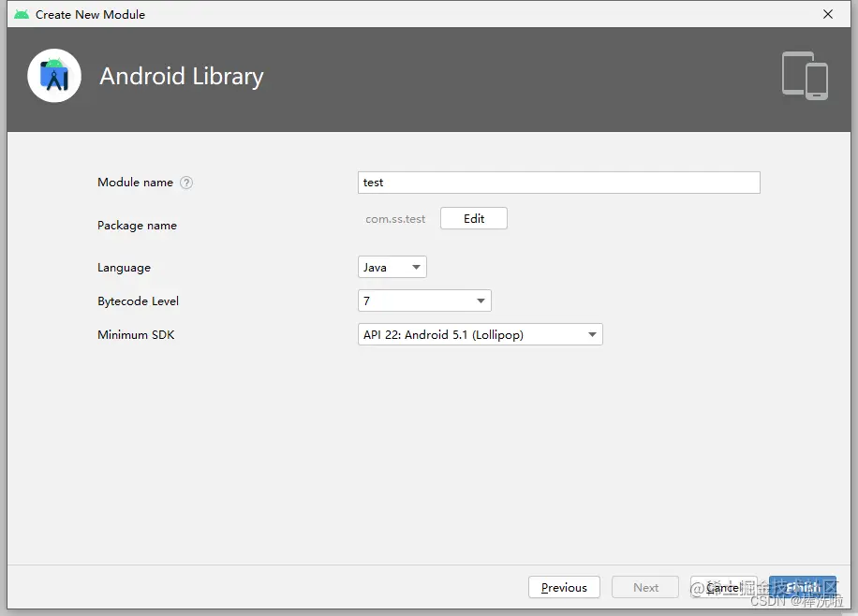Viewport: 858px width, 616px height.
Task: Open the Bytecode Level dropdown
Action: (x=424, y=301)
